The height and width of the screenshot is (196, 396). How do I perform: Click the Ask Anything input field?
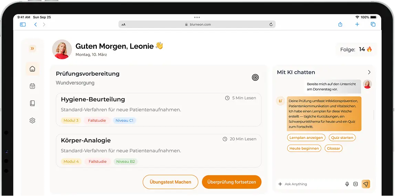click(312, 184)
